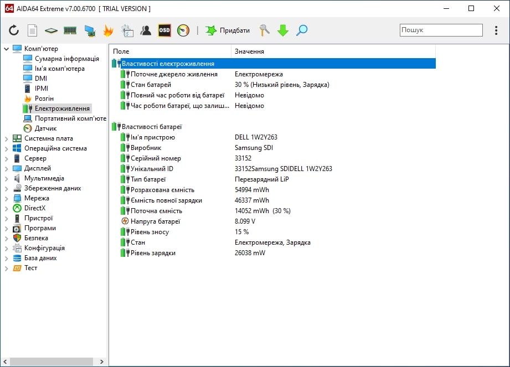Expand the Системна плата node
Viewport: 510px width, 367px height.
(6, 139)
